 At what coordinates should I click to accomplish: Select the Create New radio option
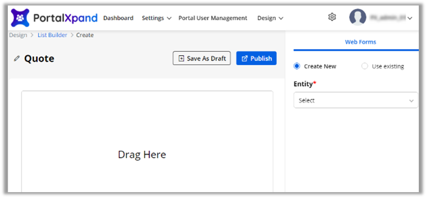pyautogui.click(x=297, y=66)
